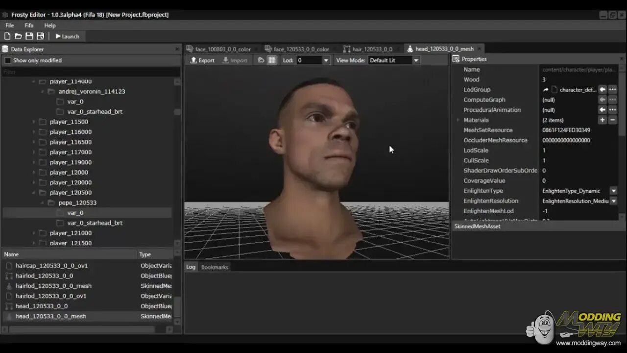Open the Fifa menu
The height and width of the screenshot is (353, 627).
29,25
